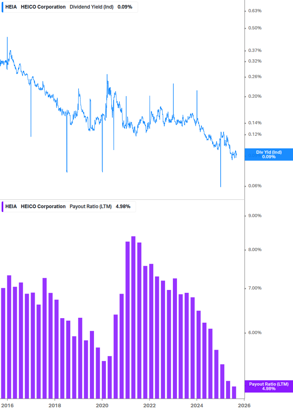Click the purple color bar beside Payout Ratio legend
The height and width of the screenshot is (411, 293).
tap(2, 207)
